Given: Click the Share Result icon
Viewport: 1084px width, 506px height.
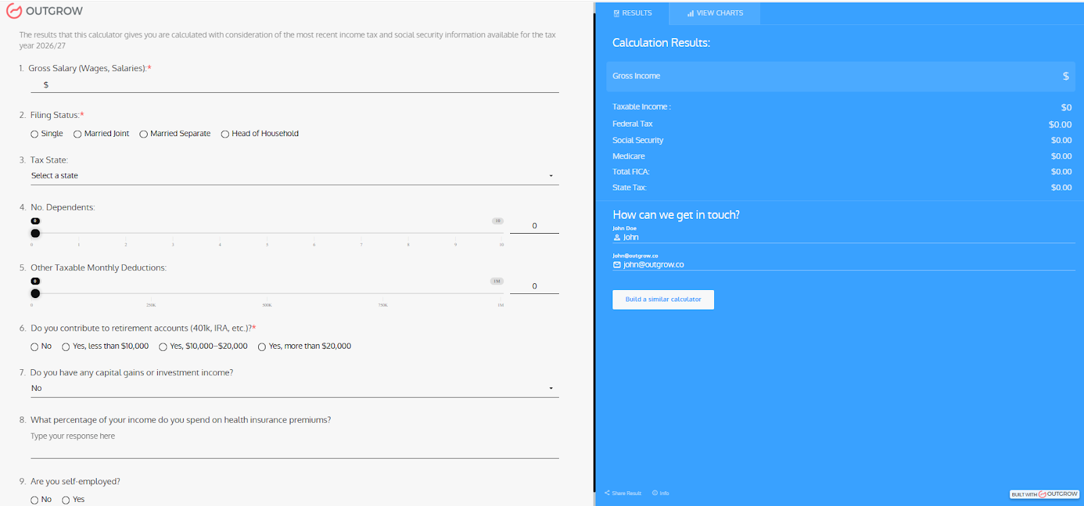Looking at the screenshot, I should 607,493.
